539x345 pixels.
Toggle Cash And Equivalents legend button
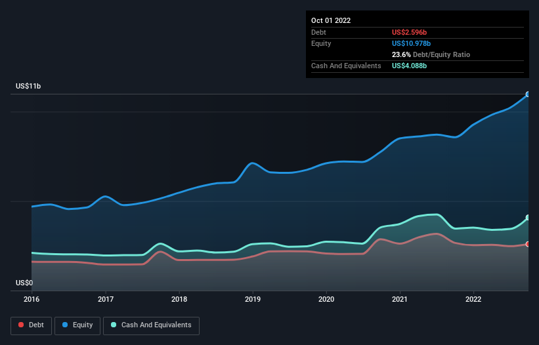click(151, 325)
